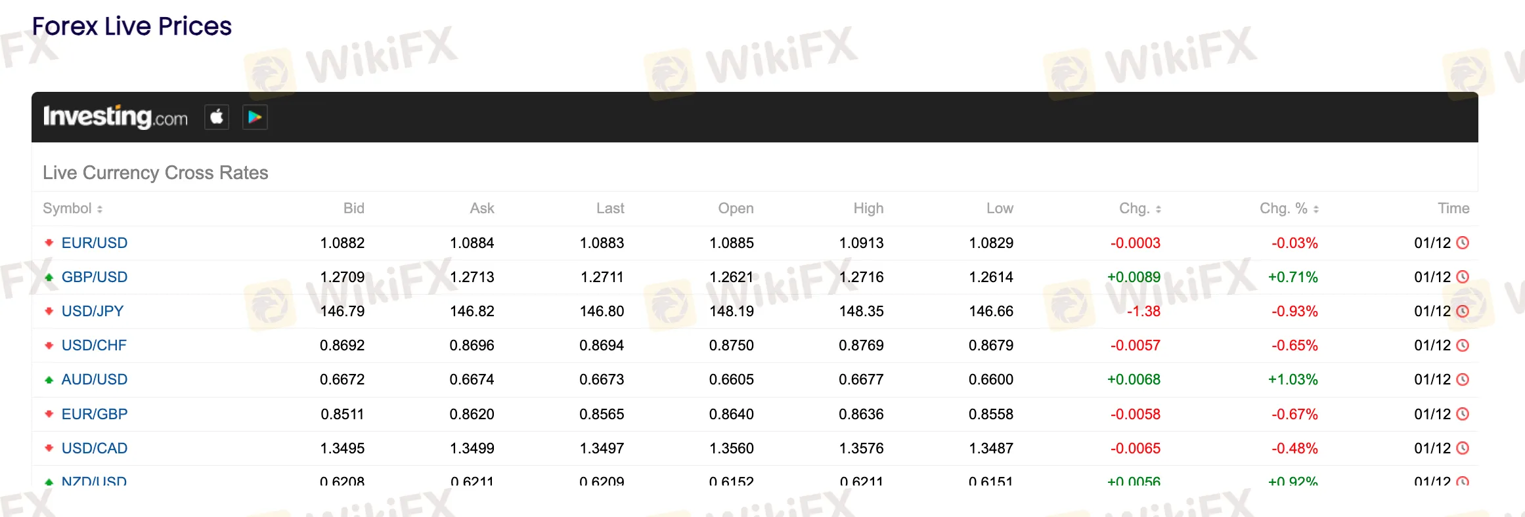Click the clock icon in AUD/USD row
Image resolution: width=1525 pixels, height=517 pixels.
(x=1463, y=379)
